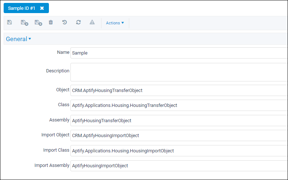Click the Object field containing CRM.AptifyHousingTransferObject
The image size is (288, 180).
[179, 91]
